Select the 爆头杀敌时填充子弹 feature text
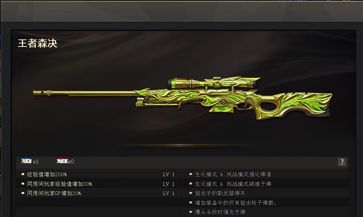Screen dimensions: 363x217 point(220,212)
